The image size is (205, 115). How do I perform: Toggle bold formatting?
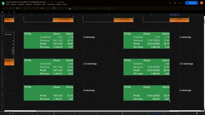click(60, 8)
